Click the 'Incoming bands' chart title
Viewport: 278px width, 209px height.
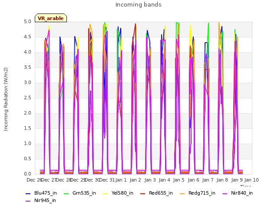click(x=139, y=5)
